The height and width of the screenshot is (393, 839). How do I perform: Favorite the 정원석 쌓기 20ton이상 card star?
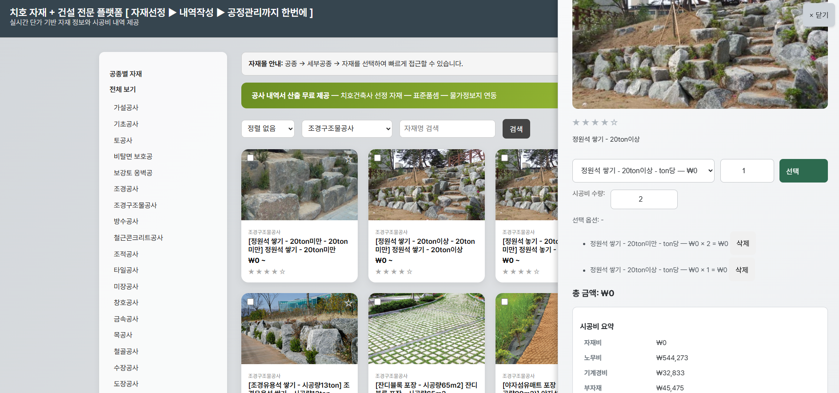[476, 159]
